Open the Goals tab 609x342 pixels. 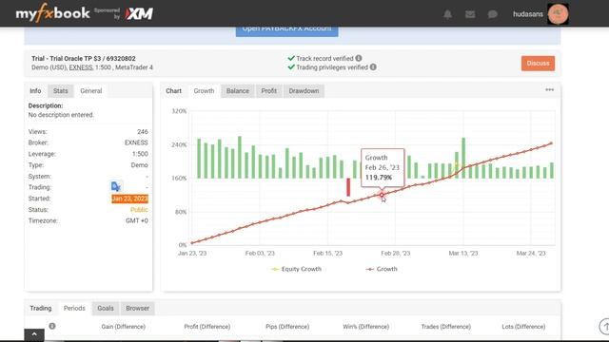(x=106, y=308)
